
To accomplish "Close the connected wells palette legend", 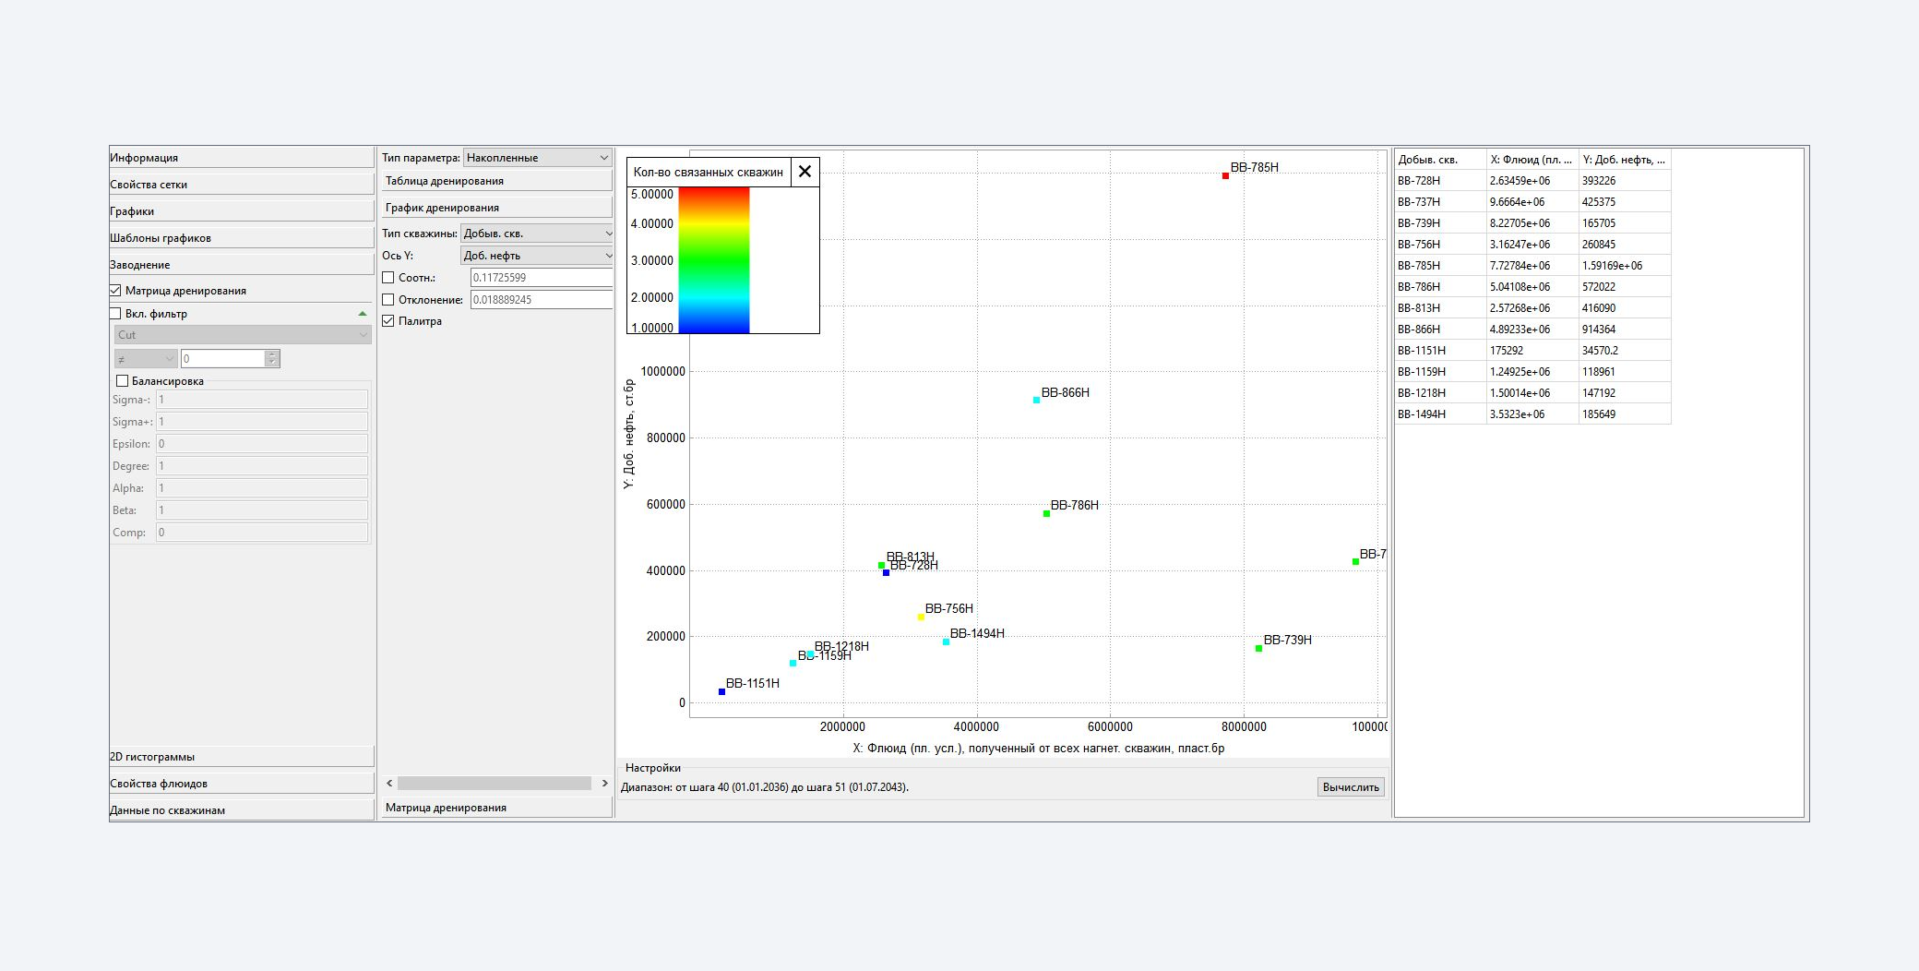I will click(x=805, y=172).
